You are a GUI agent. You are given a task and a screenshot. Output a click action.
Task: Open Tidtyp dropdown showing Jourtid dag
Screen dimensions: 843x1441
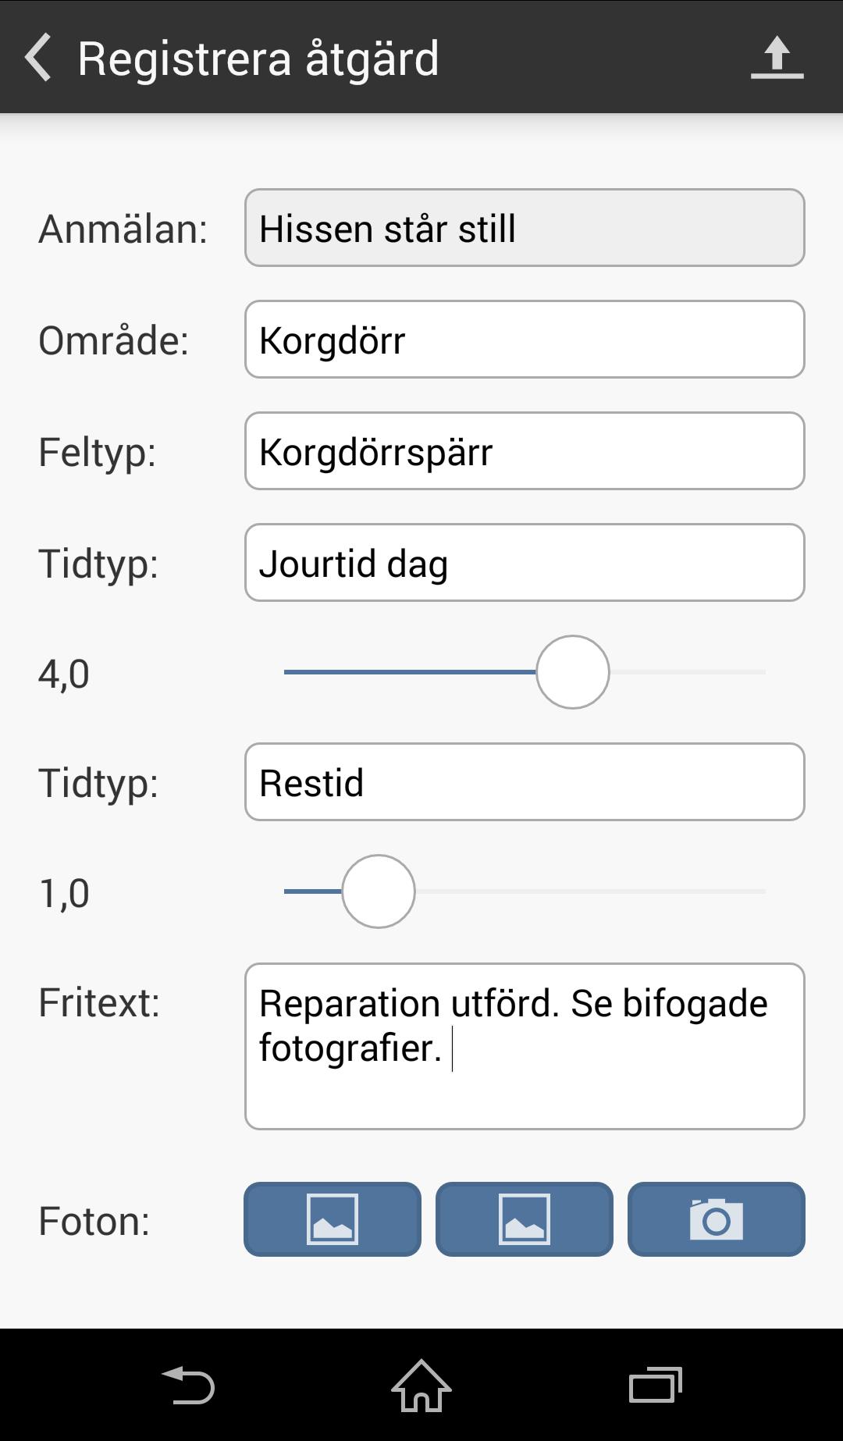point(525,563)
